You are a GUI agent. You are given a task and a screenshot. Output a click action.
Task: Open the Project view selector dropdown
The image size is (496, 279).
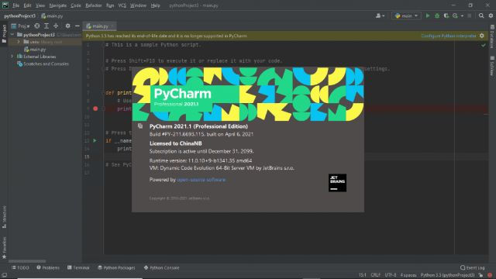20,26
